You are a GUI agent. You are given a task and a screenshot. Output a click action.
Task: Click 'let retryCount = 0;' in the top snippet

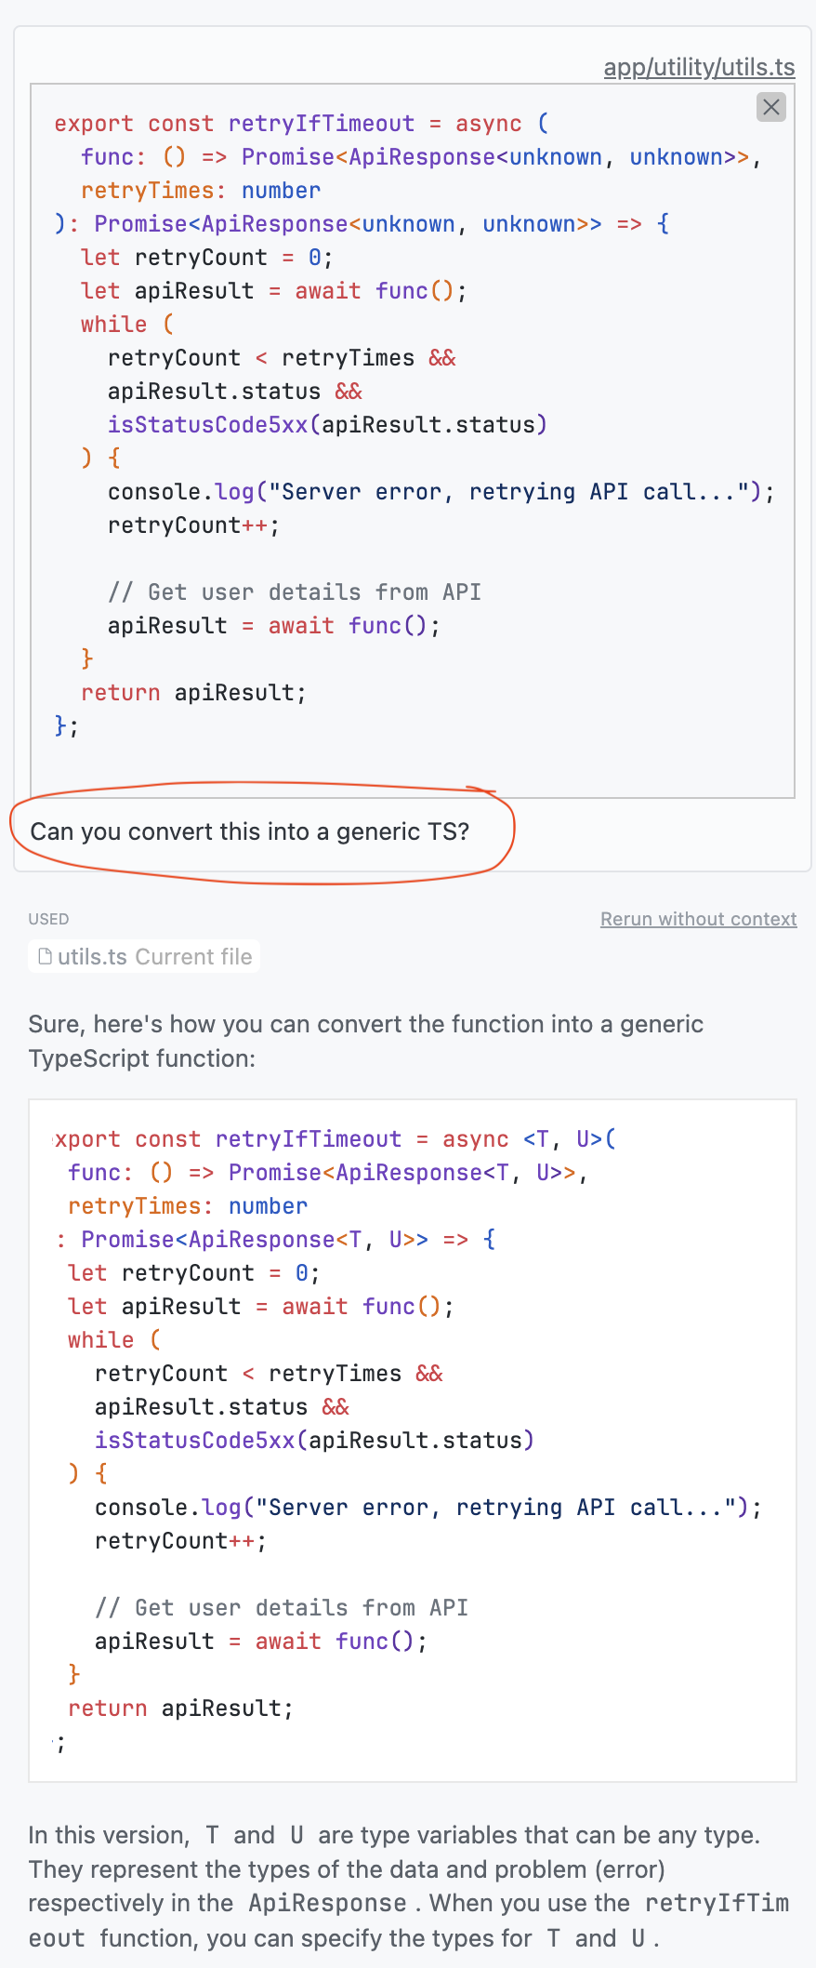pos(206,258)
